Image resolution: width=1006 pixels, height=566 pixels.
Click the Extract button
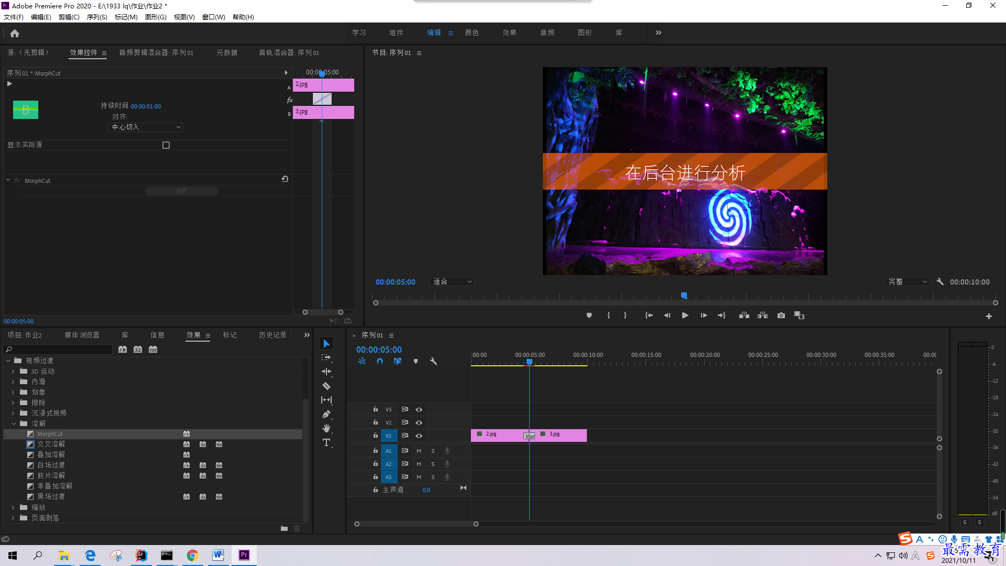click(x=762, y=315)
